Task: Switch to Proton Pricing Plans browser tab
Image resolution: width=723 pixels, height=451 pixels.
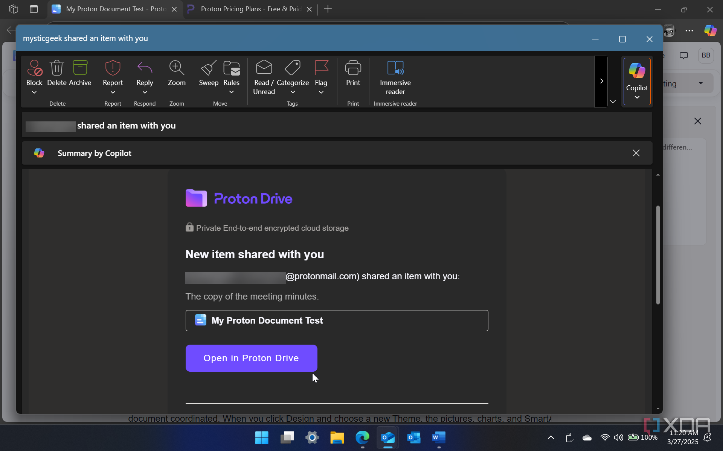Action: (x=250, y=9)
